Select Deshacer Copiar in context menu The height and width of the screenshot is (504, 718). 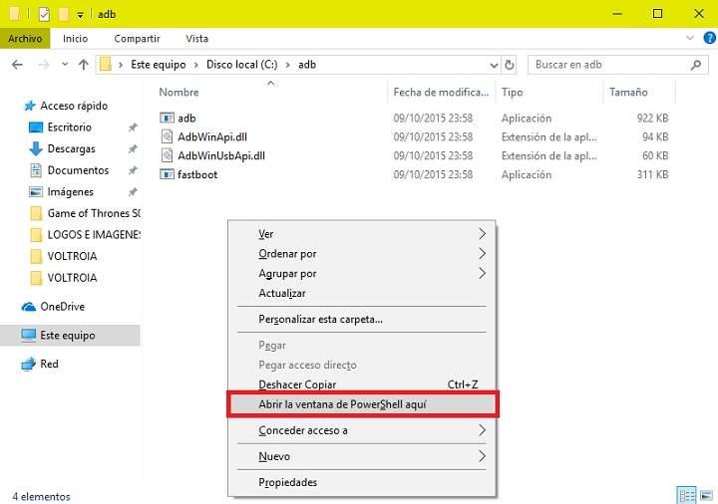(x=362, y=384)
